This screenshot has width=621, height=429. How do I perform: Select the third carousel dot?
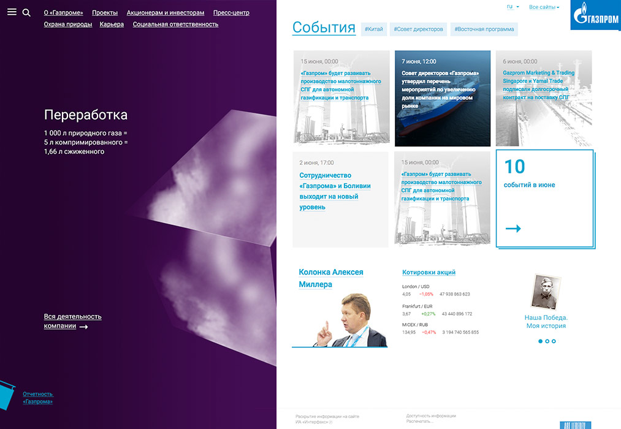554,341
